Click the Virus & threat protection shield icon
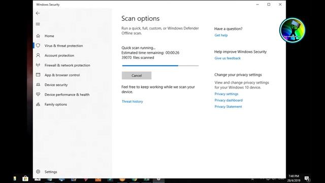 [38, 45]
